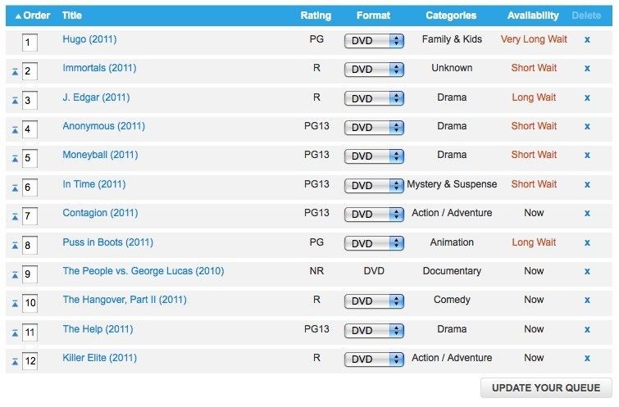Sort by Availability column header
This screenshot has height=407, width=619.
[533, 16]
